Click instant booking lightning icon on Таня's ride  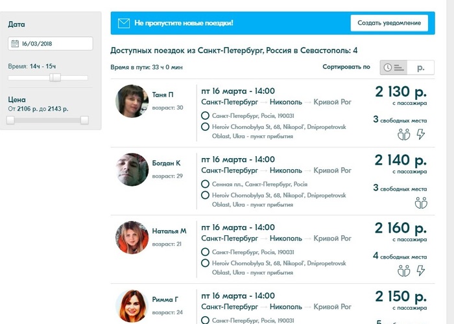click(x=420, y=134)
